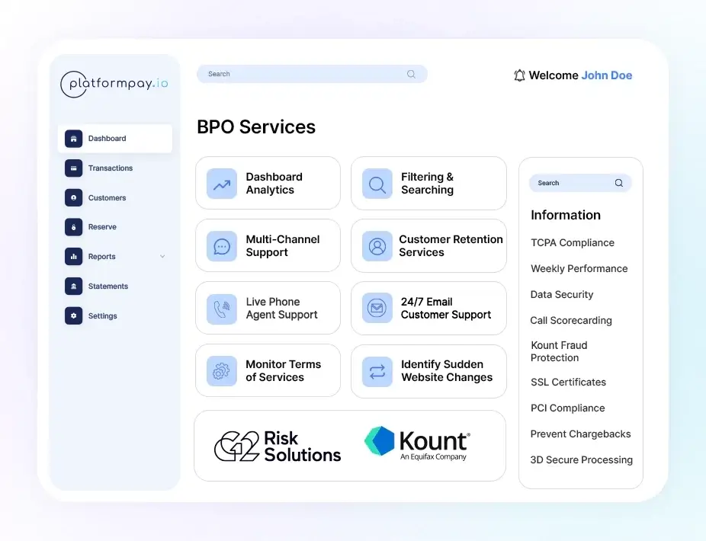Click the top Search input field

(x=305, y=74)
